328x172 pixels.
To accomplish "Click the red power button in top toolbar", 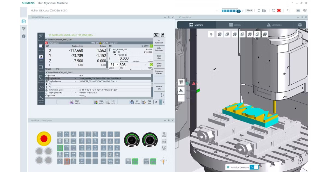I will 279,10.
